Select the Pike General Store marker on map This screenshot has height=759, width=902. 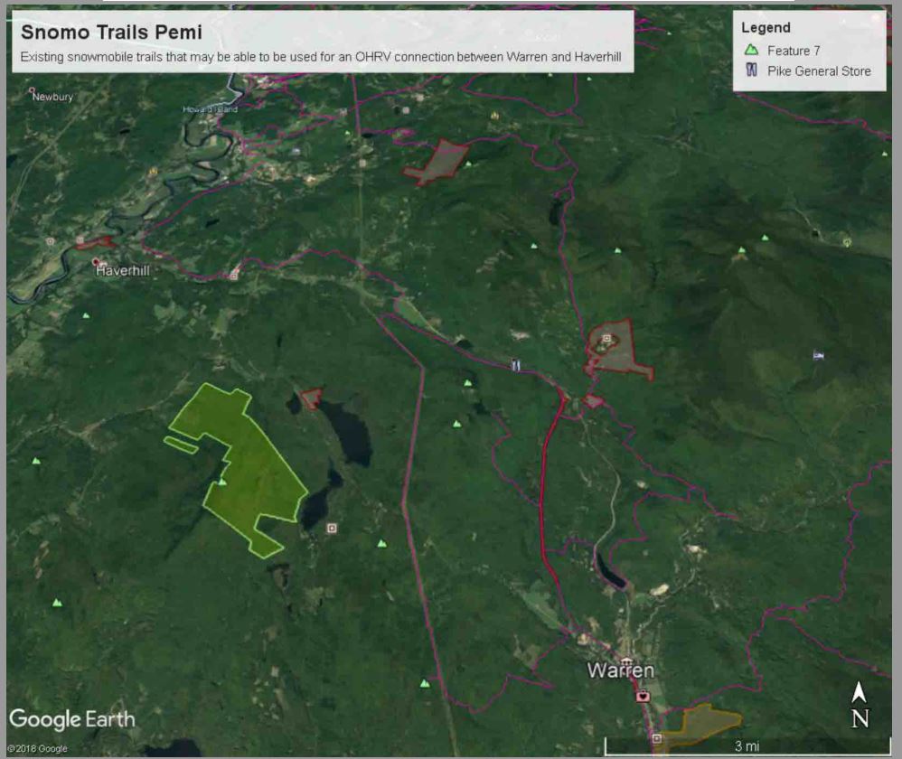point(515,364)
